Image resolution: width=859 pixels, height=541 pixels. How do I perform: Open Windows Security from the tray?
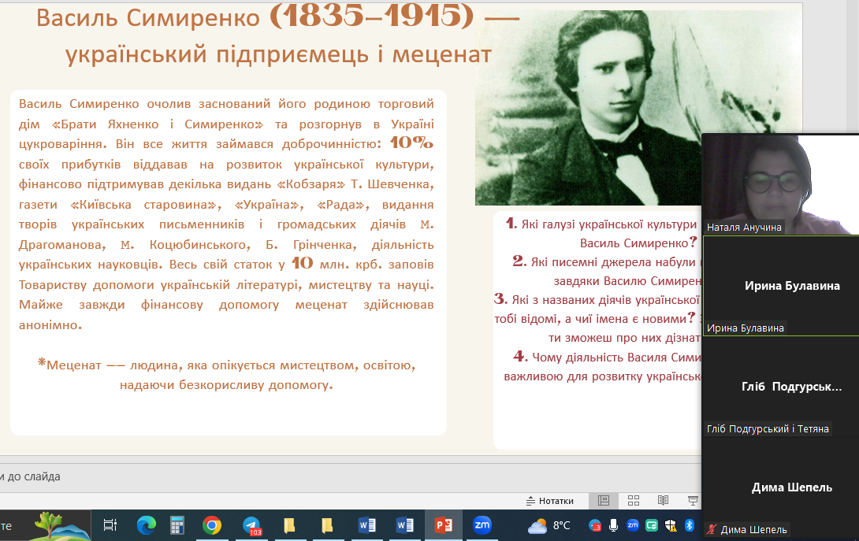[x=670, y=526]
